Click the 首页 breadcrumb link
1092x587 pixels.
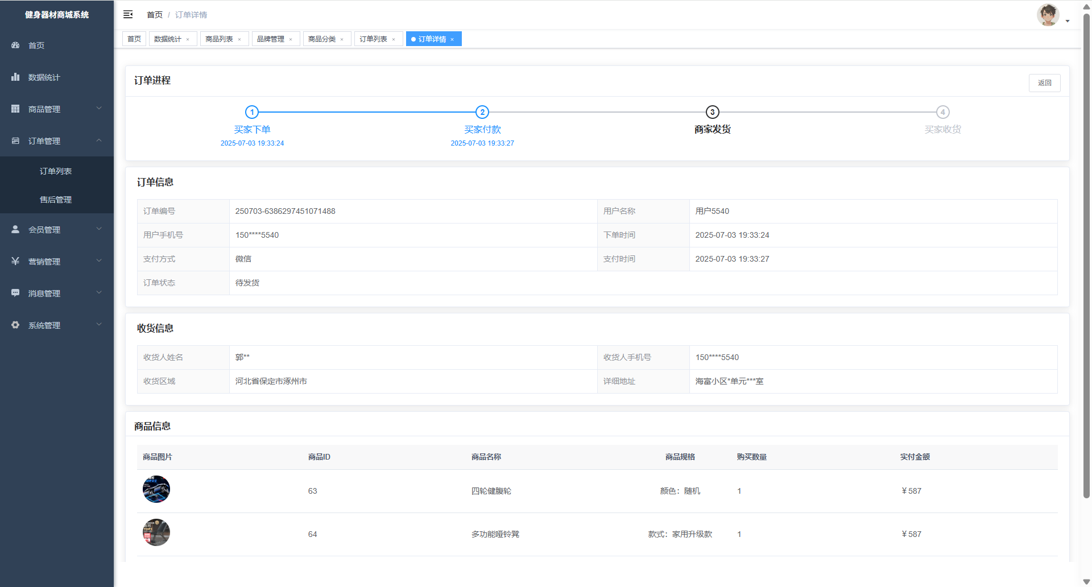coord(155,15)
